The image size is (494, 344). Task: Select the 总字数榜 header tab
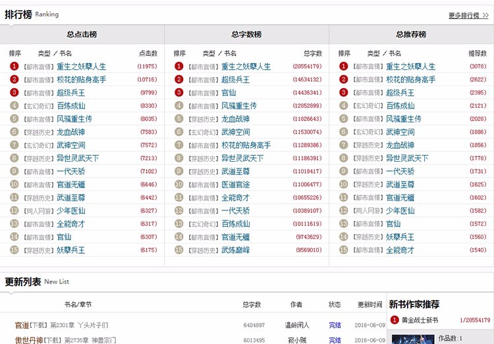tap(247, 34)
